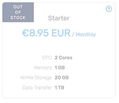Click the help question mark icon
This screenshot has width=119, height=103.
tap(109, 9)
